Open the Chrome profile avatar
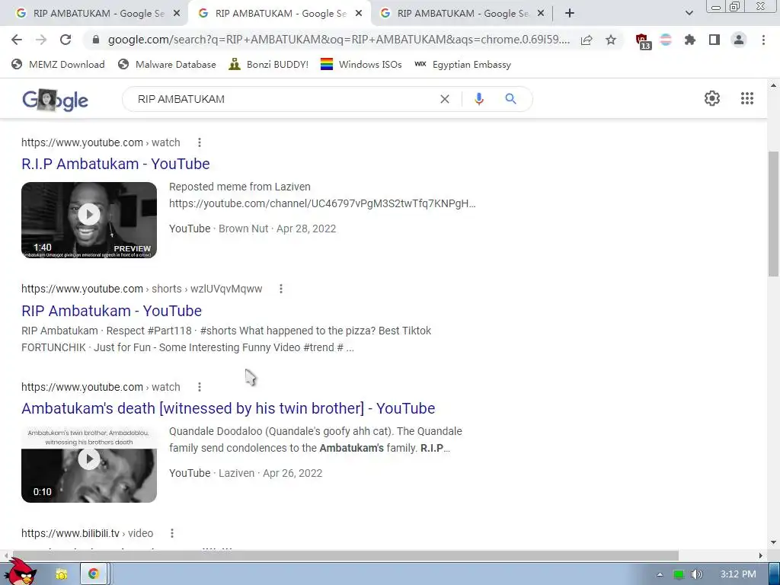The image size is (780, 585). 739,40
